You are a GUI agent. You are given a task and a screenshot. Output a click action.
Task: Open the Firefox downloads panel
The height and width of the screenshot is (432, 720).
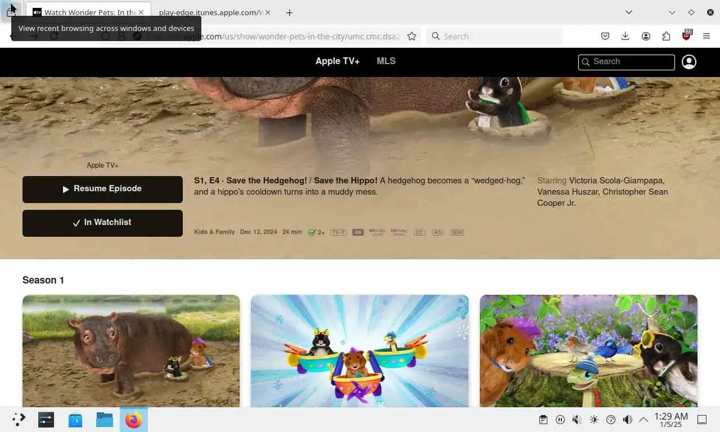point(625,36)
